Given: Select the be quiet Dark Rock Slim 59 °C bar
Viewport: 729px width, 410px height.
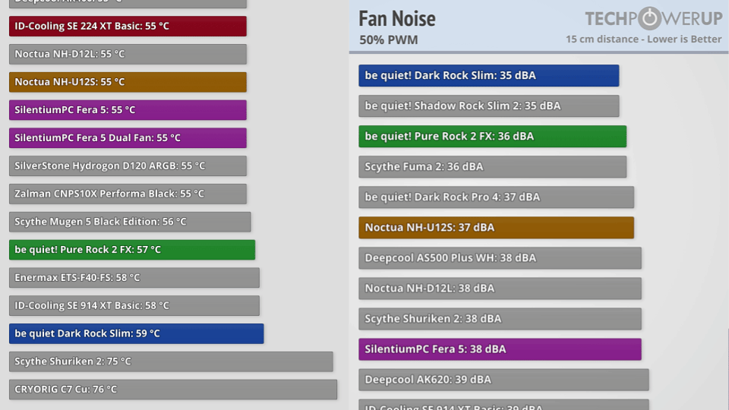Looking at the screenshot, I should (x=136, y=333).
